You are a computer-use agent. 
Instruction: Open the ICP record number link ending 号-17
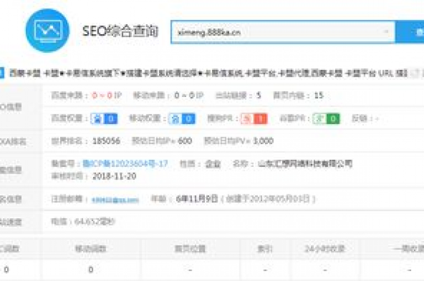point(125,164)
